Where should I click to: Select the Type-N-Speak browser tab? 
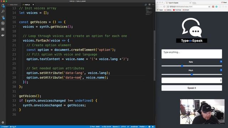178,3
